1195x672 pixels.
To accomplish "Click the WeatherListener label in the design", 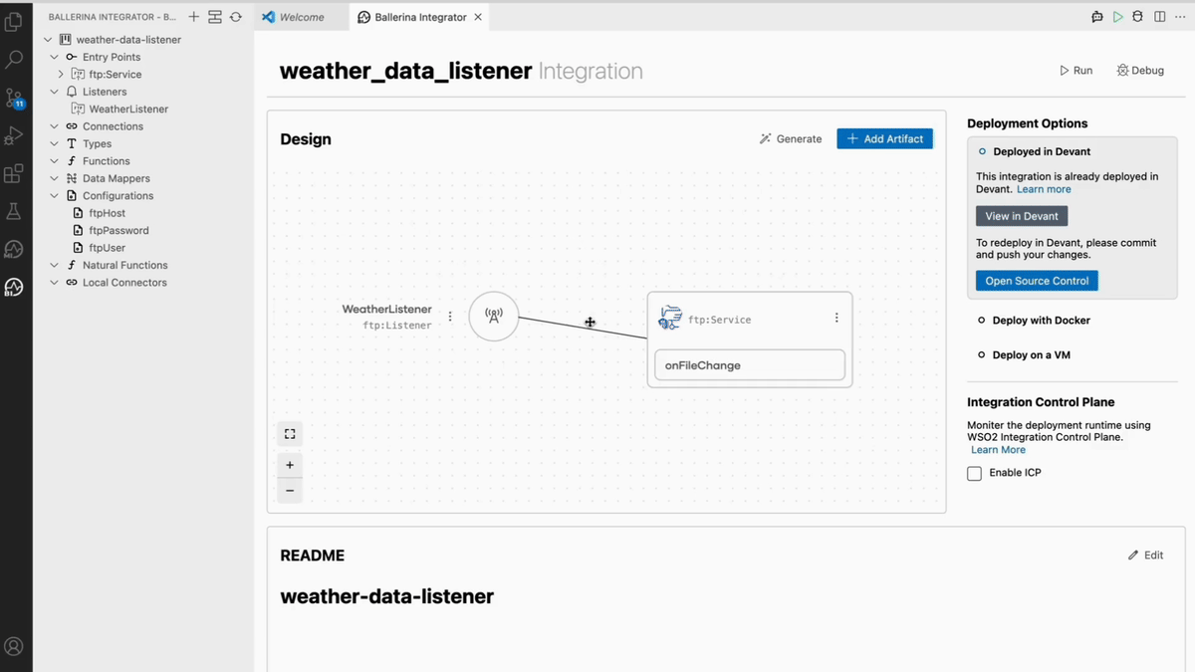I will [x=387, y=310].
